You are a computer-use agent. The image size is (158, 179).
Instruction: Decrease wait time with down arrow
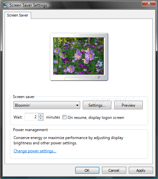41,119
